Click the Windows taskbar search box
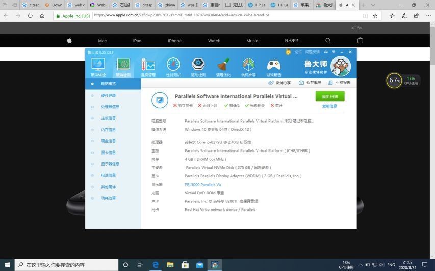 pyautogui.click(x=67, y=265)
